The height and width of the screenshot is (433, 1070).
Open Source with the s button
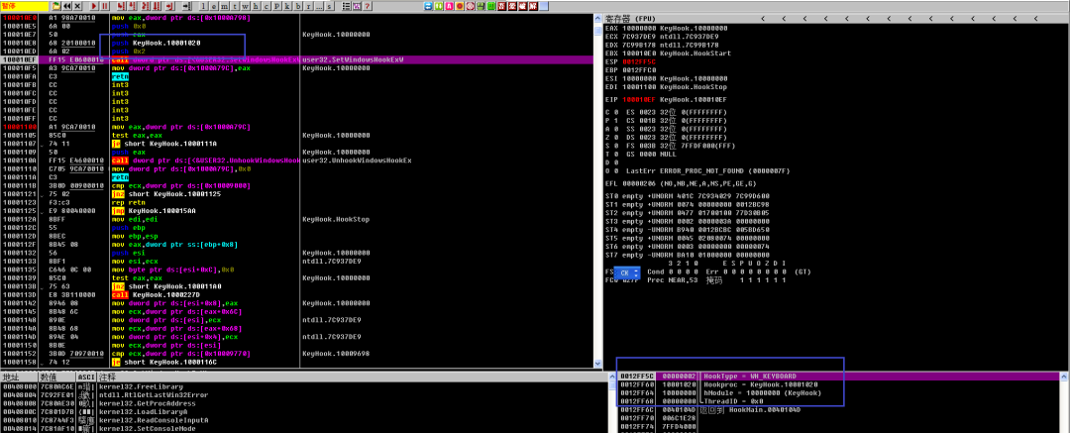(329, 6)
